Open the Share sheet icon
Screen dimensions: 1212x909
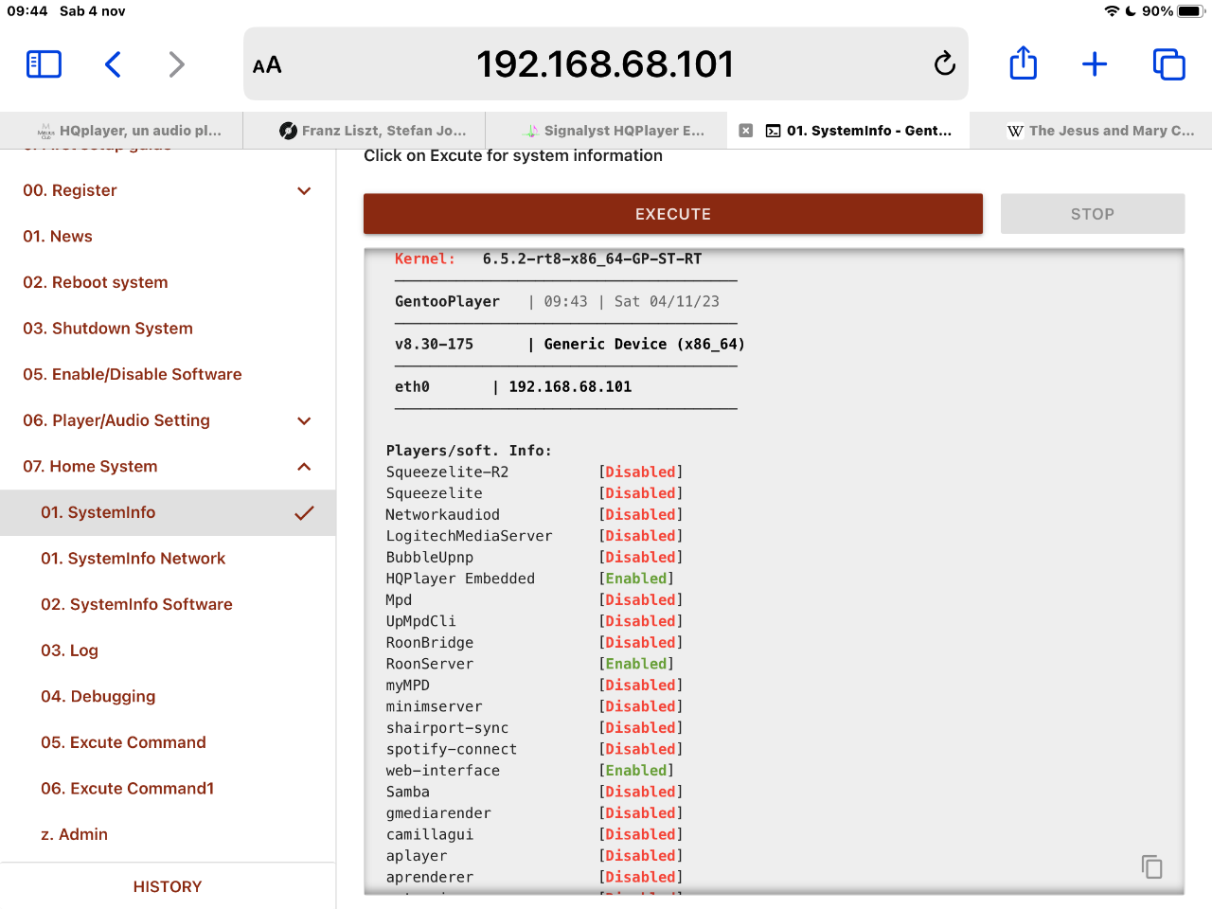(x=1023, y=64)
